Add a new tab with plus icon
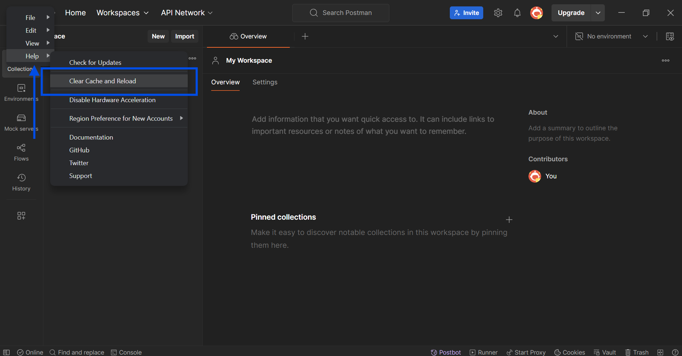Image resolution: width=682 pixels, height=356 pixels. click(x=305, y=36)
